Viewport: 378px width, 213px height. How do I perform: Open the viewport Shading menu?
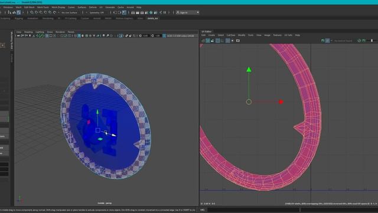point(28,32)
